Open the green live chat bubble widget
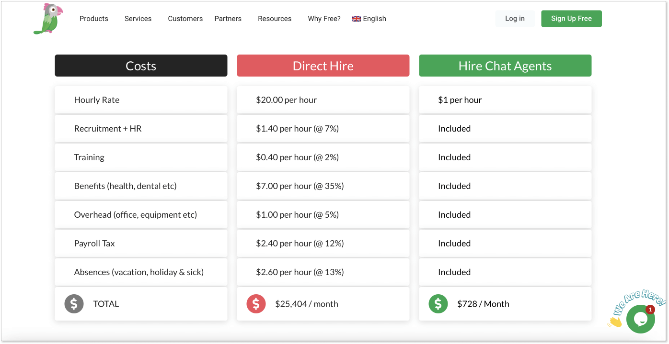Screen dimensions: 669x344 [x=640, y=319]
